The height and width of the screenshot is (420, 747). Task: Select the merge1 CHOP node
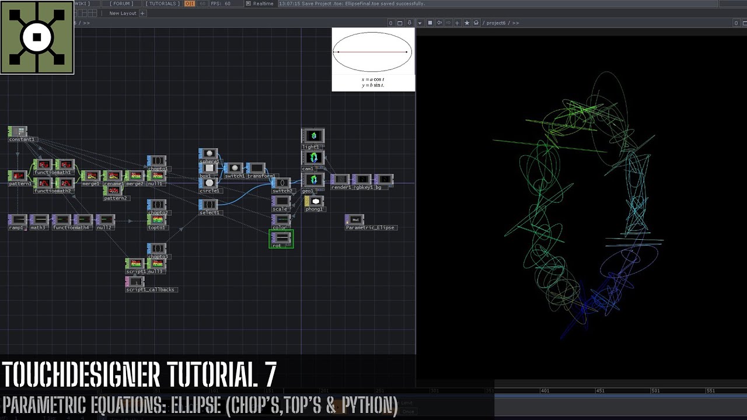coord(90,176)
